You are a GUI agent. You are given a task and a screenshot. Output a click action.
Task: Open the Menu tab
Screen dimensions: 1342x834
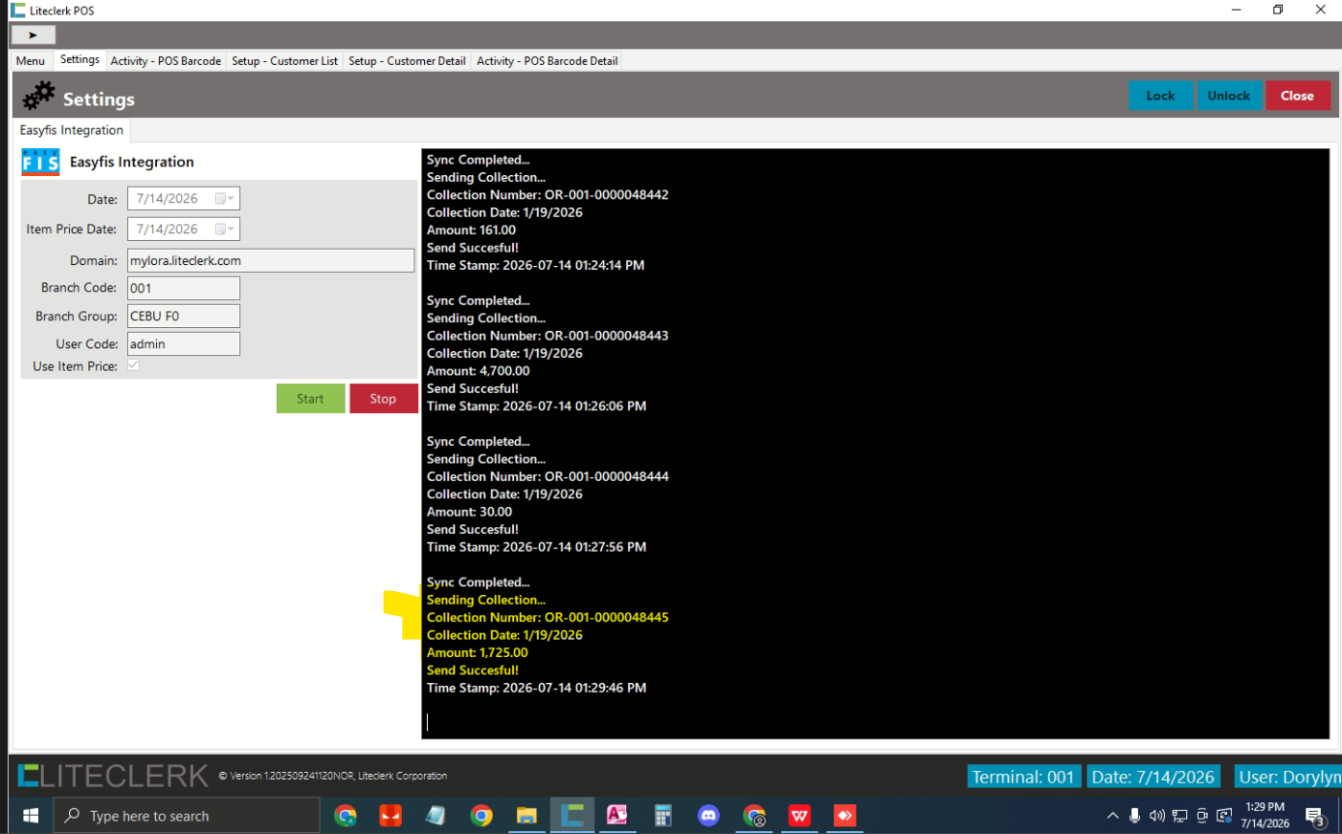click(31, 60)
